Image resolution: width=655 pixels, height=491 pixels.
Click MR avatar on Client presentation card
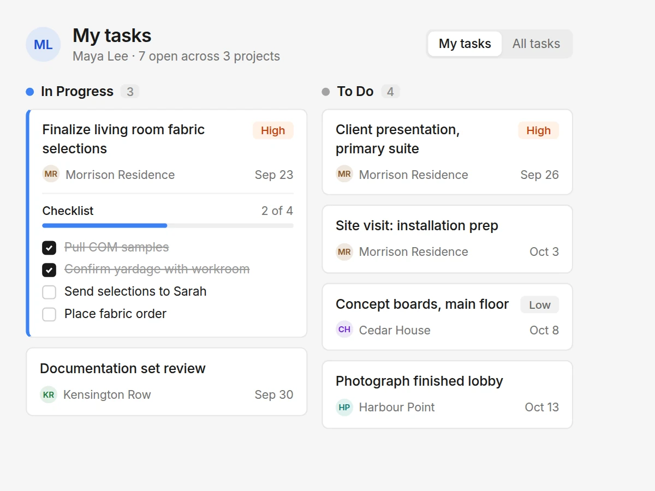tap(344, 174)
